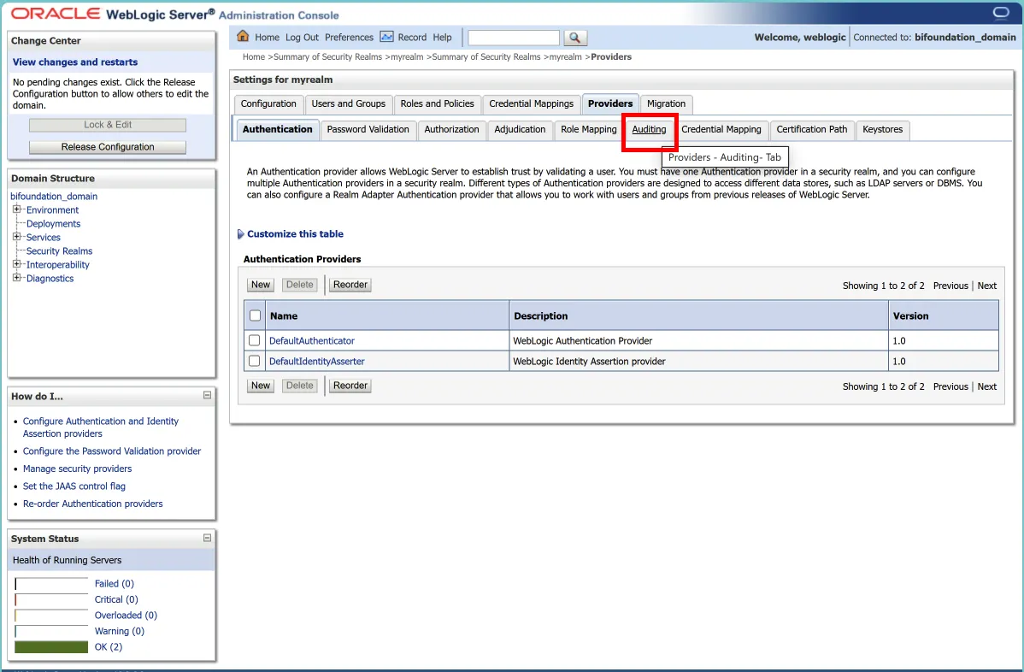Click the New button below the table
This screenshot has width=1024, height=672.
pos(261,386)
